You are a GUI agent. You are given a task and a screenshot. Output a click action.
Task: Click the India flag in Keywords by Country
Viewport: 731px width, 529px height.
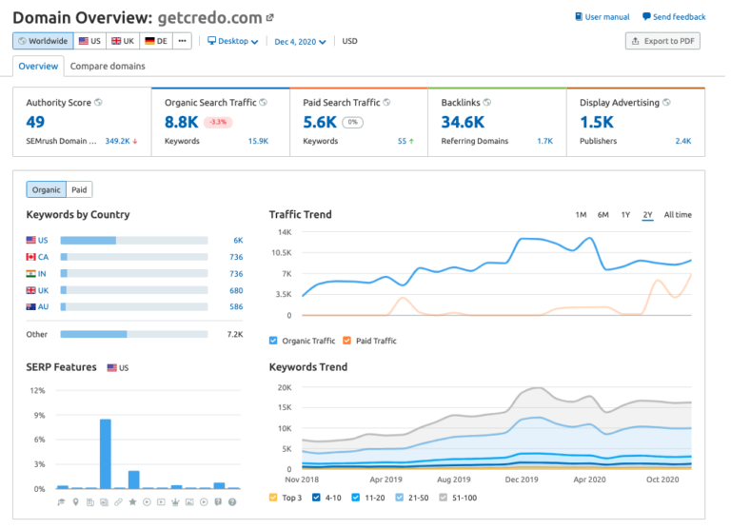point(30,274)
